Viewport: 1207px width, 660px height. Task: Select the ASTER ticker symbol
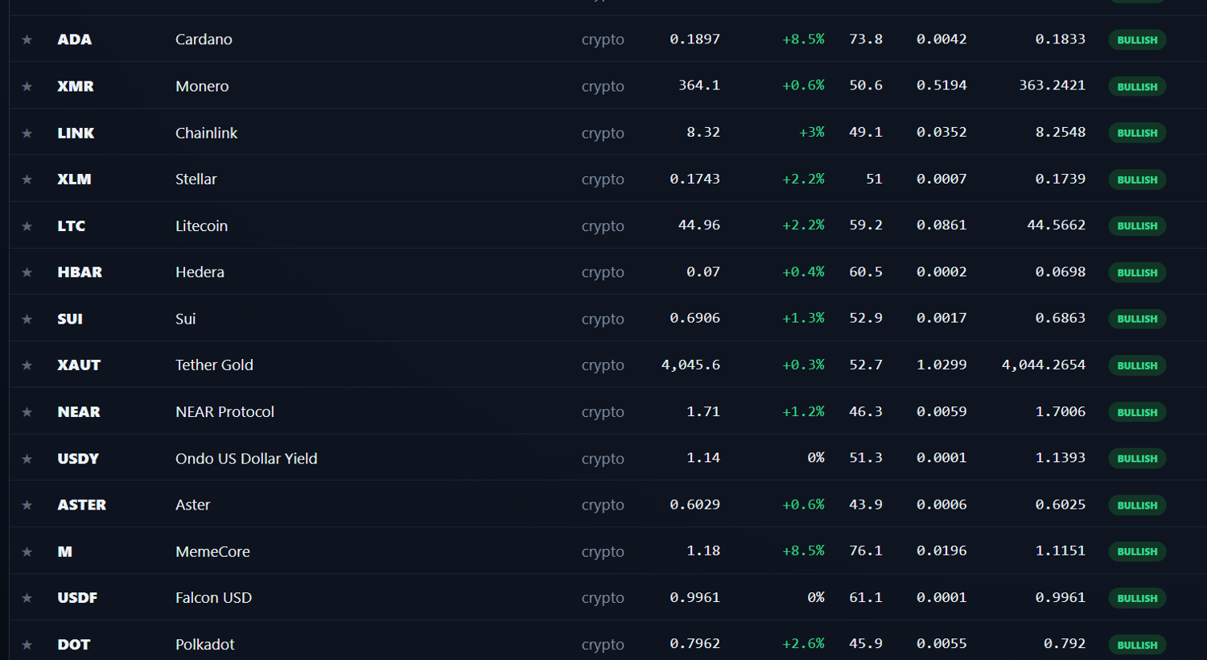82,505
